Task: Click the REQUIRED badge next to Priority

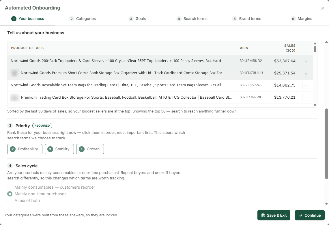Action: pos(42,125)
